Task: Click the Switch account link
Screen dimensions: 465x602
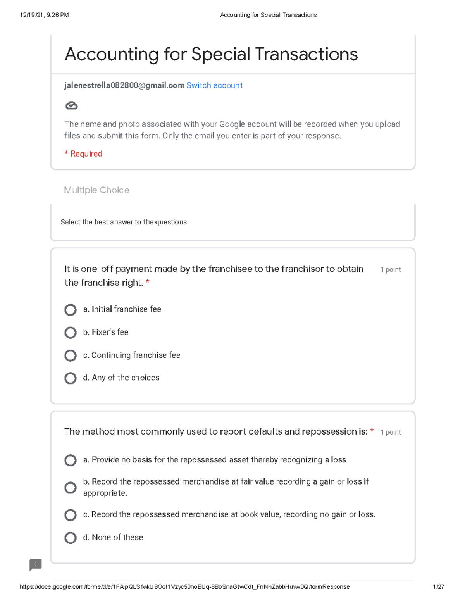Action: click(214, 85)
